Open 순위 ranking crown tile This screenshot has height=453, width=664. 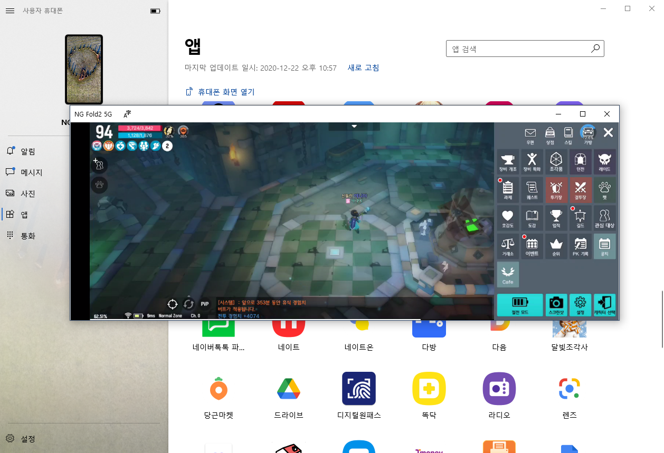556,246
